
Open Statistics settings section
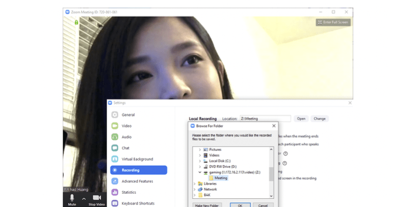(115, 192)
